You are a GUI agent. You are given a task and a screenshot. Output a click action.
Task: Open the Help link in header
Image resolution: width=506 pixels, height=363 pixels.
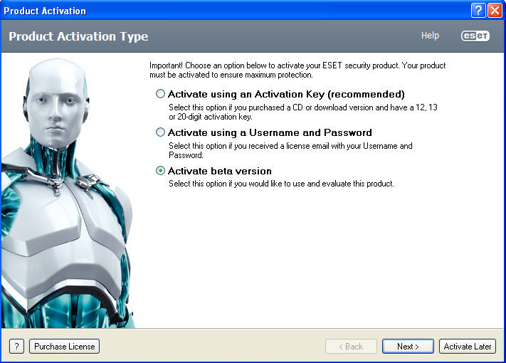coord(430,36)
